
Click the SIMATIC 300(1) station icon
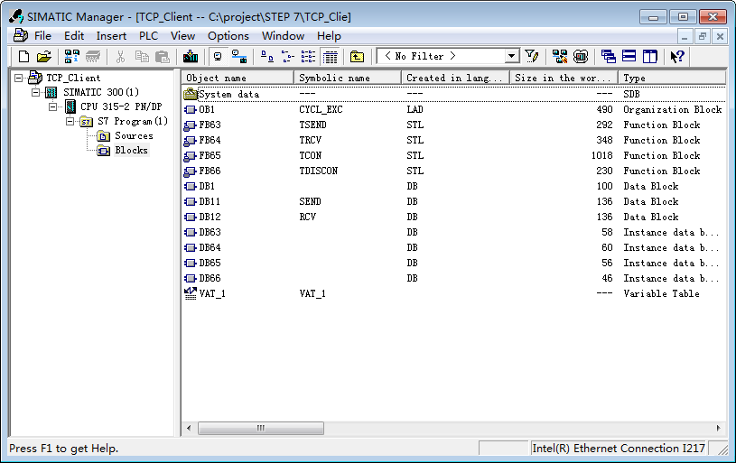click(51, 92)
